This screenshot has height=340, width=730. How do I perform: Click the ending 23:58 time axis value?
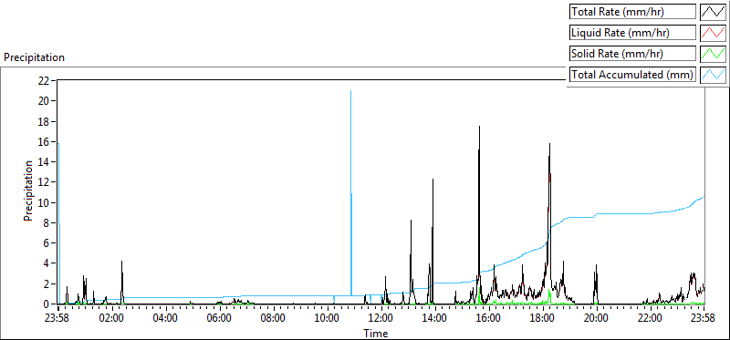pos(703,319)
